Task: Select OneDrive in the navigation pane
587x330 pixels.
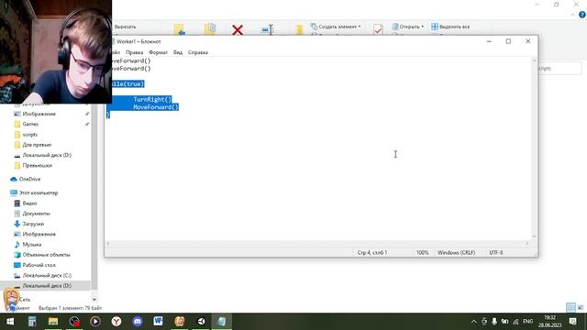Action: [29, 180]
